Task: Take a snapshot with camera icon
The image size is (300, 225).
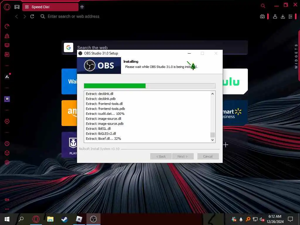Action: coord(262,16)
